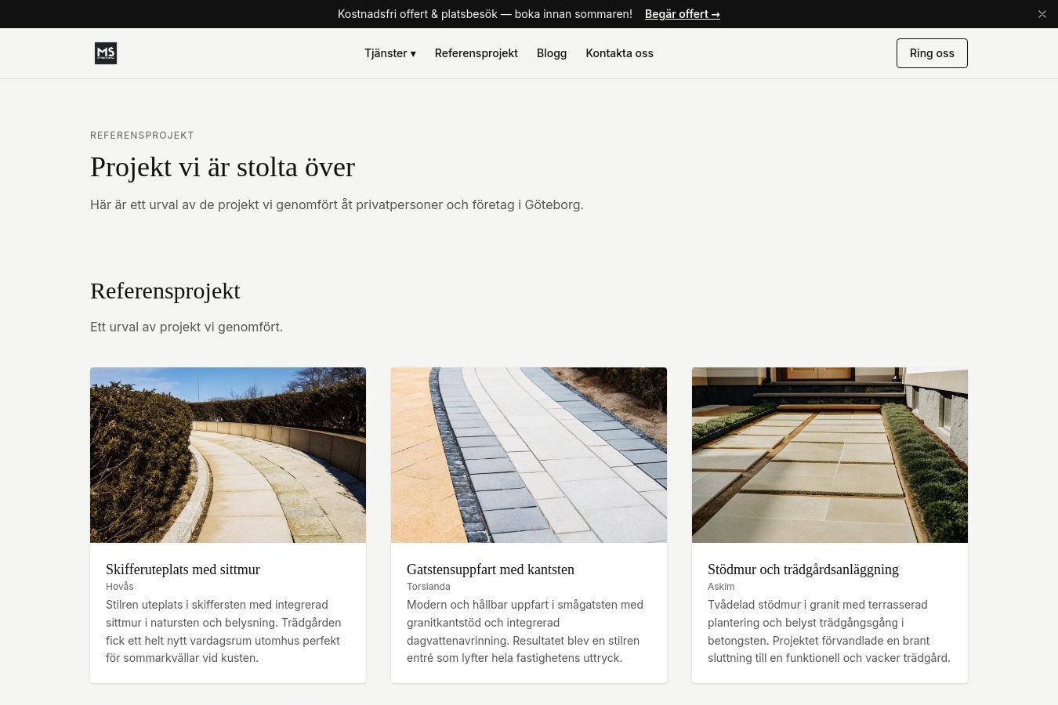Image resolution: width=1058 pixels, height=705 pixels.
Task: Open the Gatstensuppfart med kantsten photo
Action: pos(529,455)
